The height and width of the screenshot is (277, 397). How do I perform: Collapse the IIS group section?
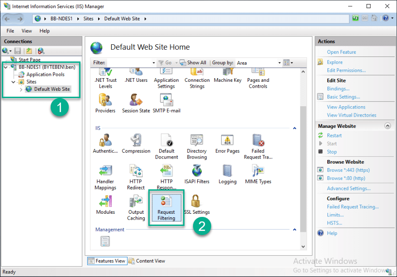[x=294, y=128]
